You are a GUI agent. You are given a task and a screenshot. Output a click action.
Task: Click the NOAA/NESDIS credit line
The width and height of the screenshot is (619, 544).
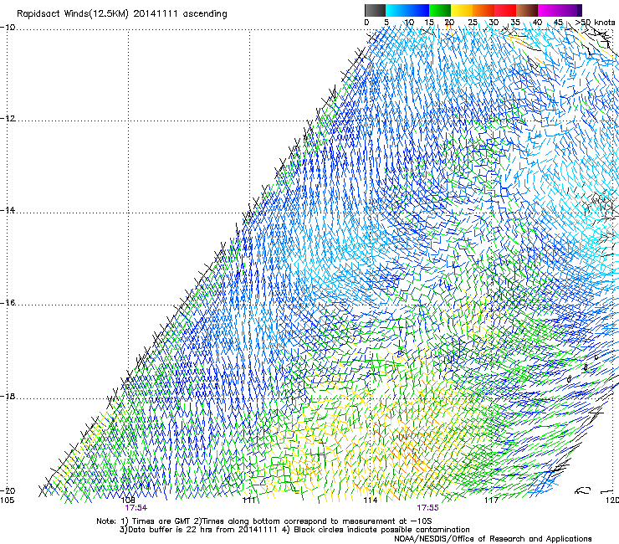pyautogui.click(x=493, y=538)
